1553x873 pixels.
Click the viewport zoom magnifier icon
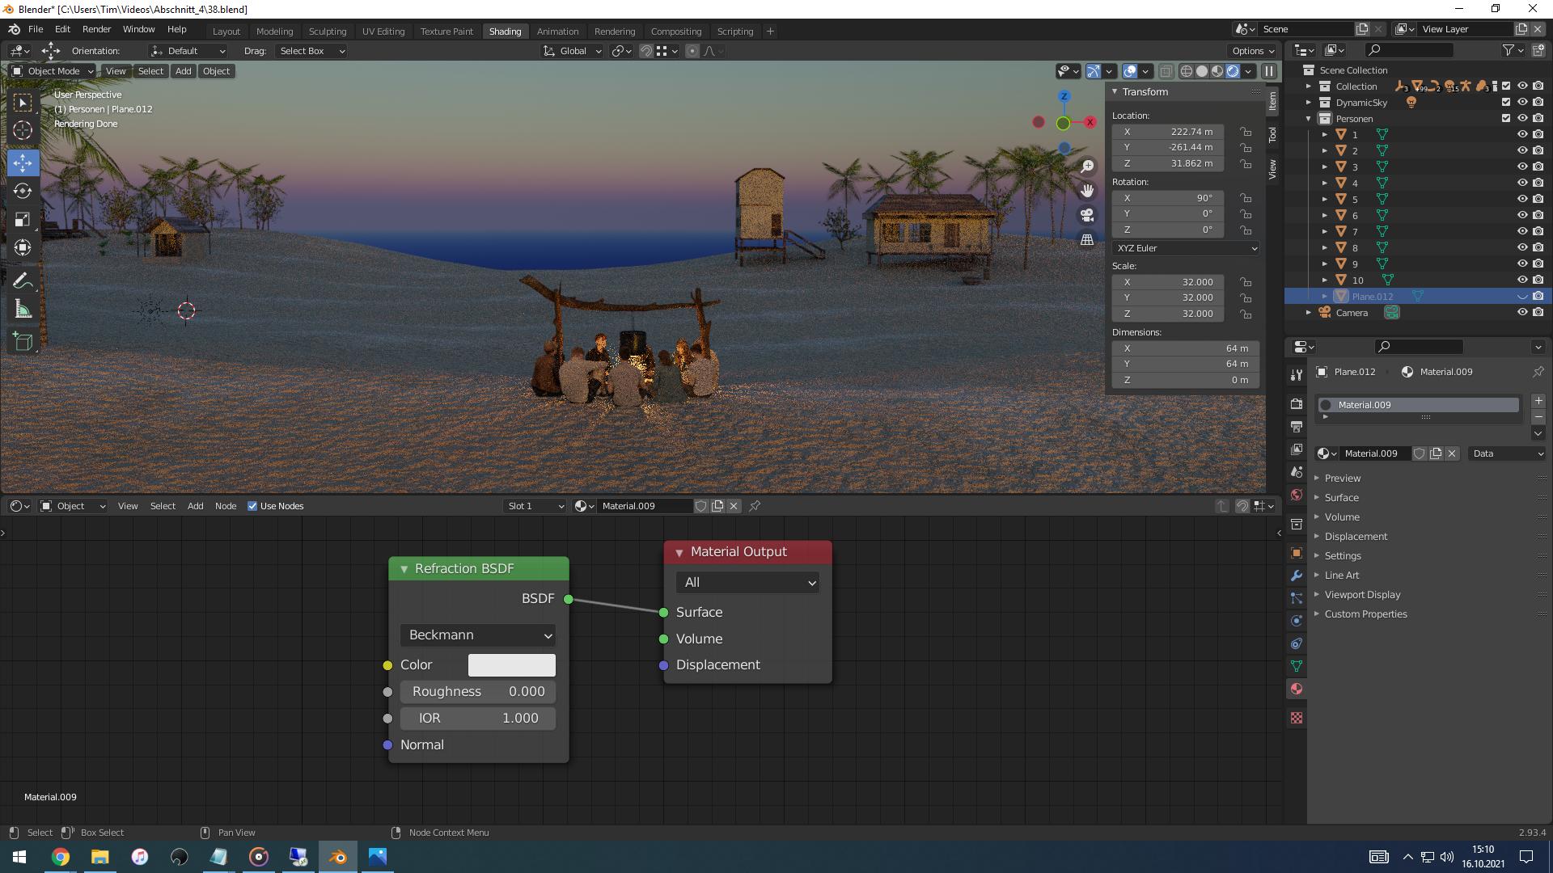point(1087,166)
